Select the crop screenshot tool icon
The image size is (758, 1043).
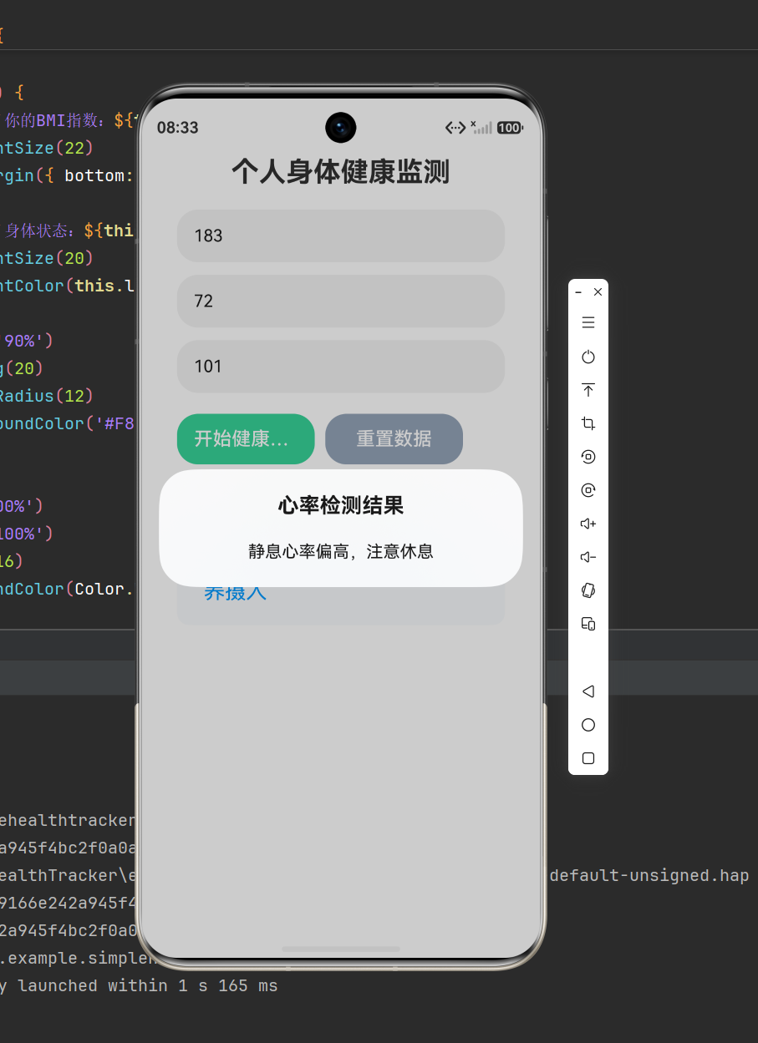588,423
